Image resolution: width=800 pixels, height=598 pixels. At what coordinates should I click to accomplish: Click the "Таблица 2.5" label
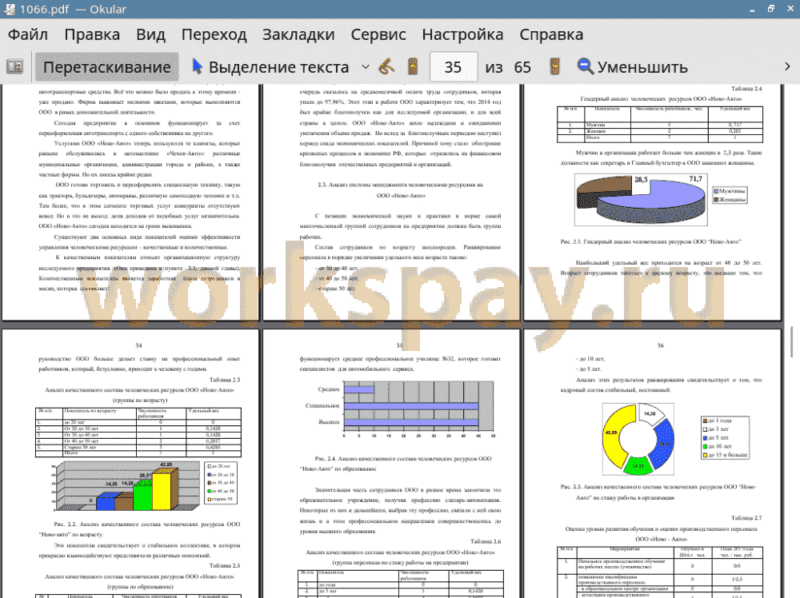(x=225, y=565)
